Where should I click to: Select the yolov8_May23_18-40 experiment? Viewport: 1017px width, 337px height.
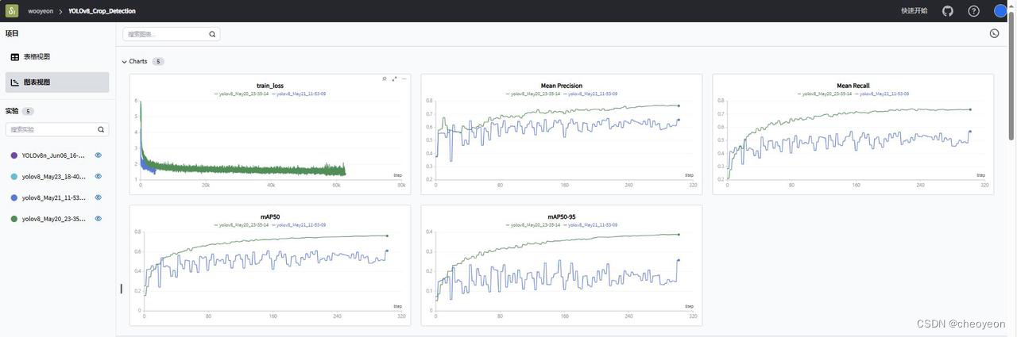tap(53, 176)
